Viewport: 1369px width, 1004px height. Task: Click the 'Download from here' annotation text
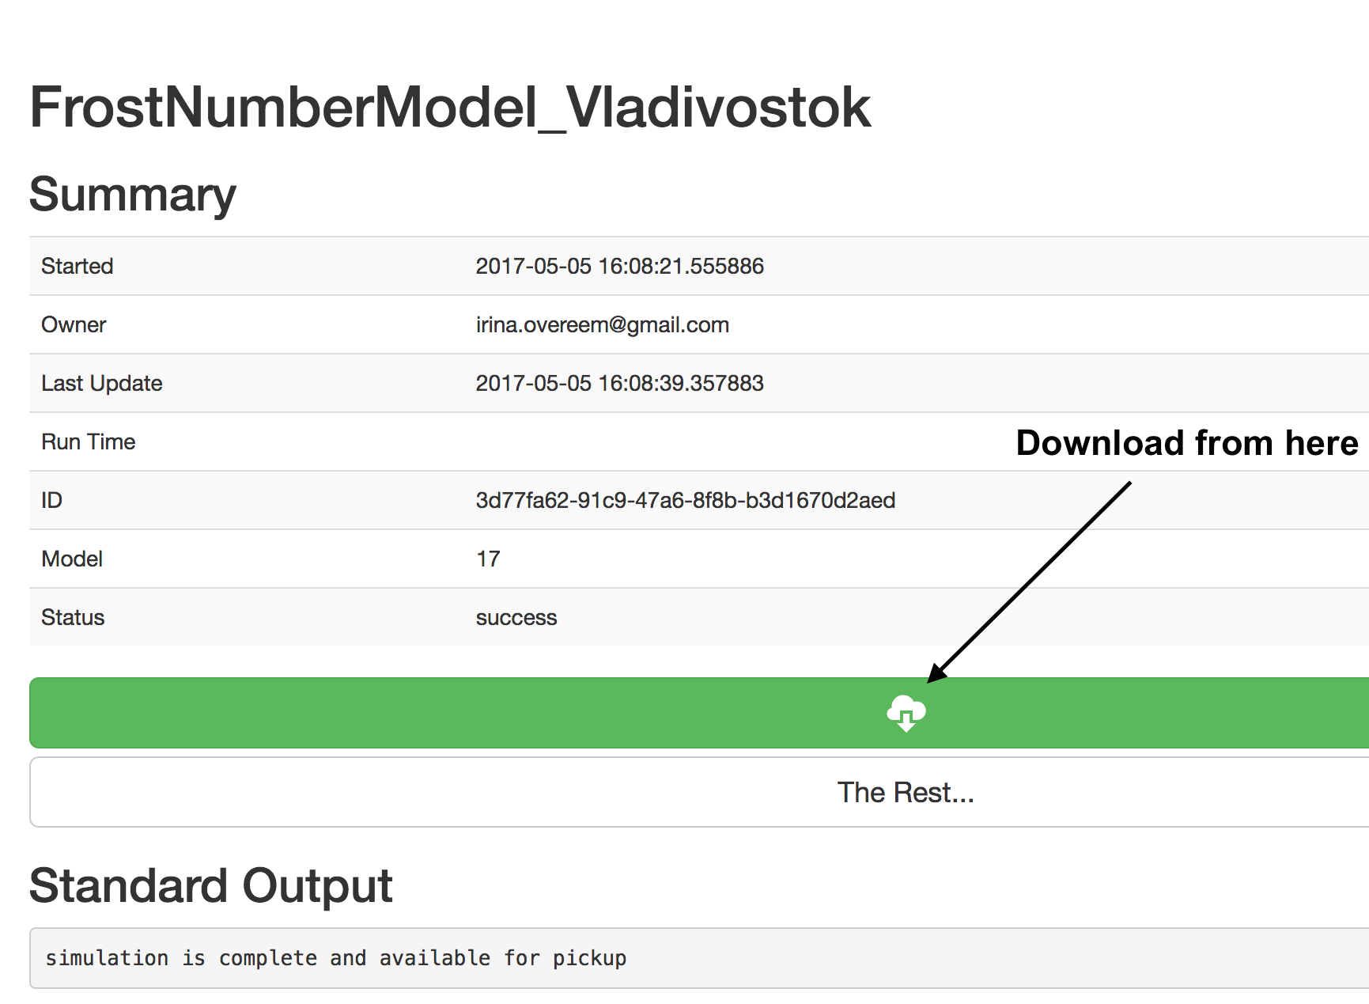(x=1186, y=443)
